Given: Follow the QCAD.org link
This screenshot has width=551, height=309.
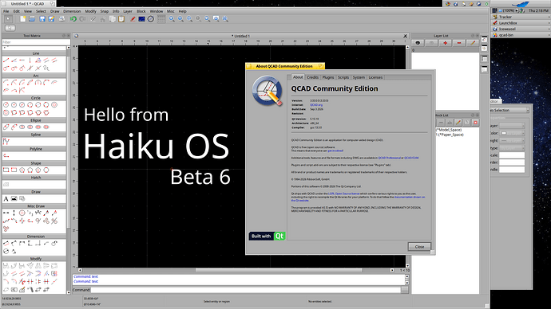Looking at the screenshot, I should [x=316, y=105].
